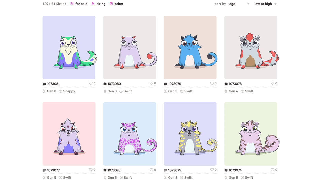Tap the heart next to #1073078

[273, 83]
